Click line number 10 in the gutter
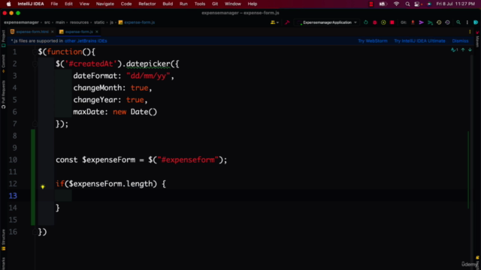The width and height of the screenshot is (481, 270). tap(13, 160)
